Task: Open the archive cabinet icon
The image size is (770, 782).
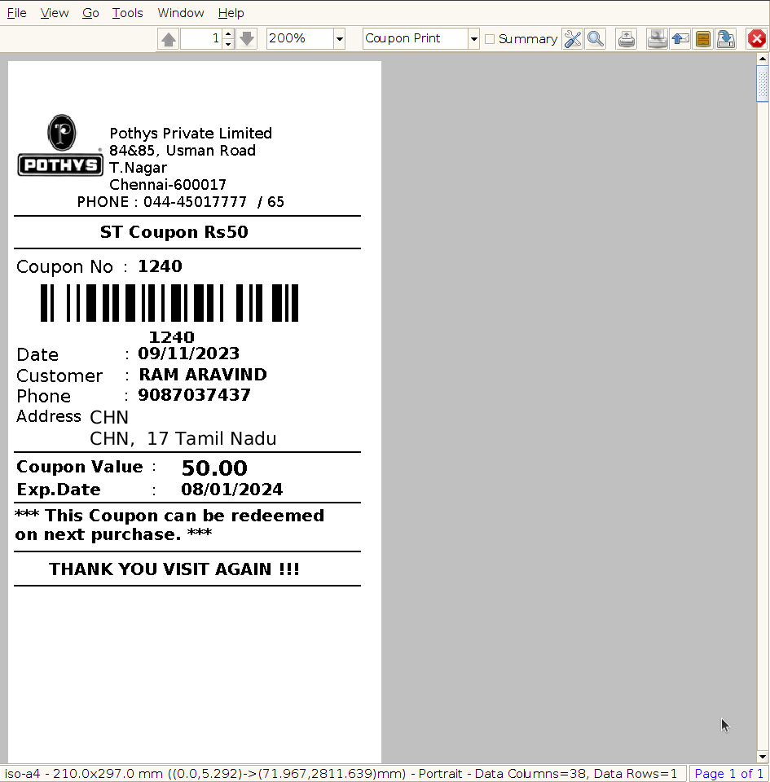Action: tap(702, 39)
